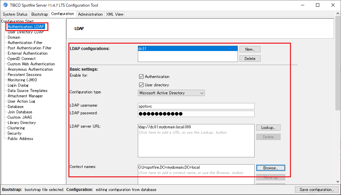Click Lookup... for LDAP server URL

[268, 127]
